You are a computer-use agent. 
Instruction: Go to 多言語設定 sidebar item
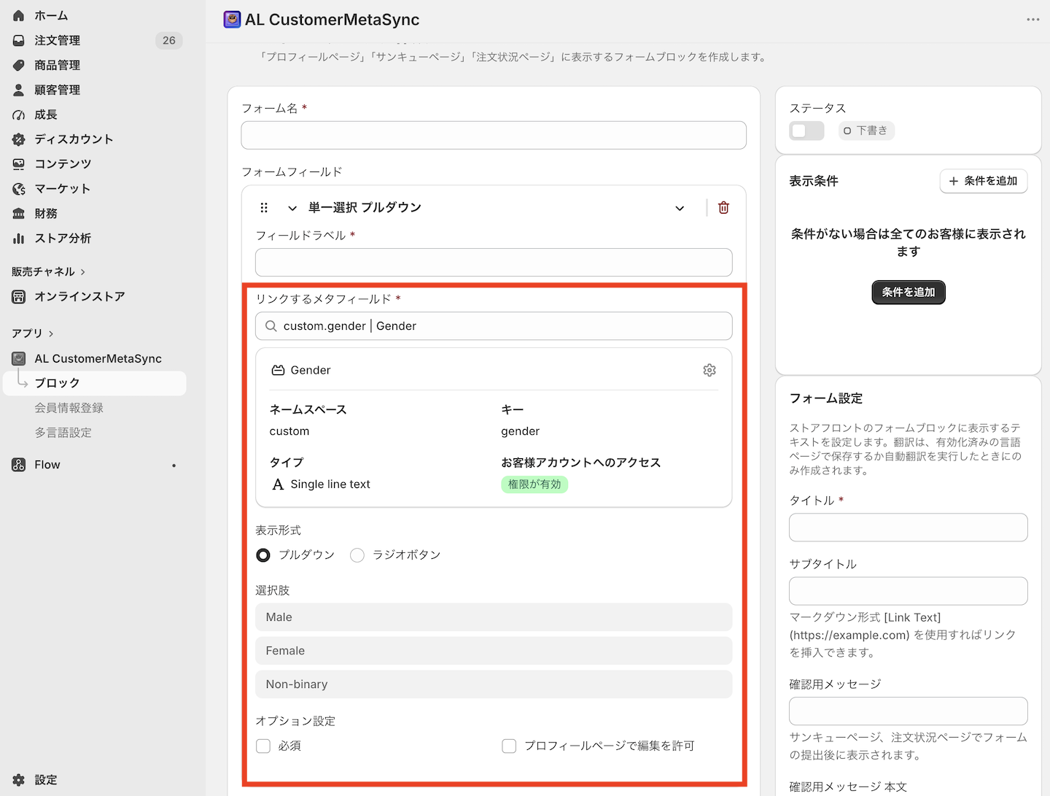pyautogui.click(x=63, y=433)
